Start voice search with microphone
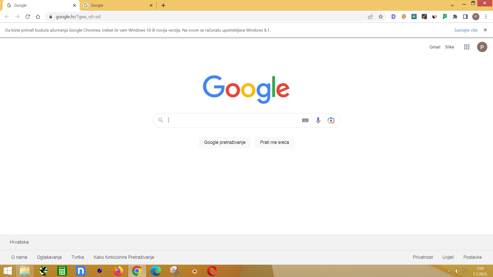The height and width of the screenshot is (277, 493). pyautogui.click(x=318, y=120)
